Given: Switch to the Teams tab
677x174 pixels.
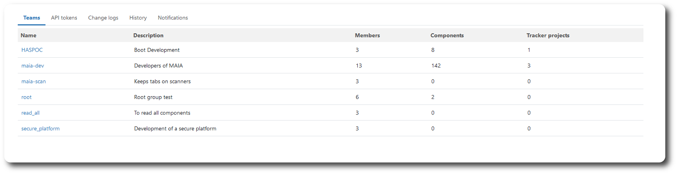Looking at the screenshot, I should tap(32, 18).
